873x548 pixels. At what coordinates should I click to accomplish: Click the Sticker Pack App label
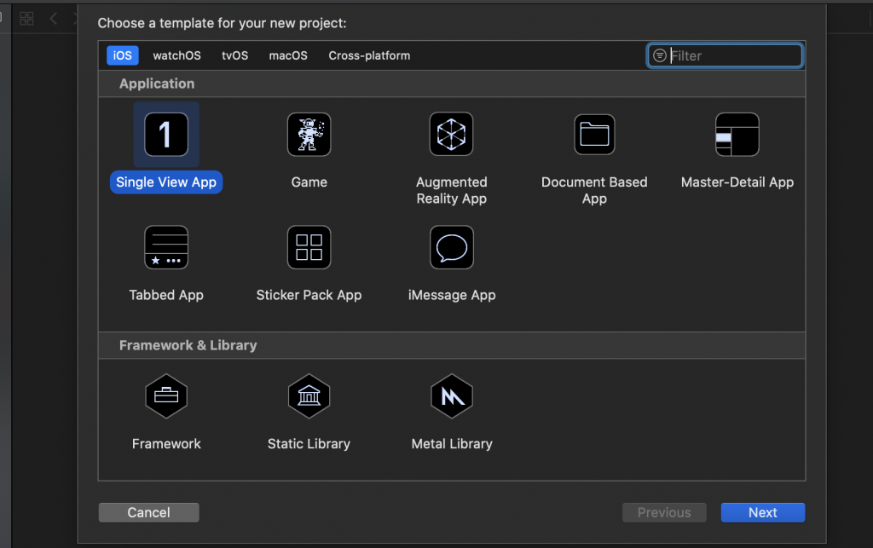(309, 296)
